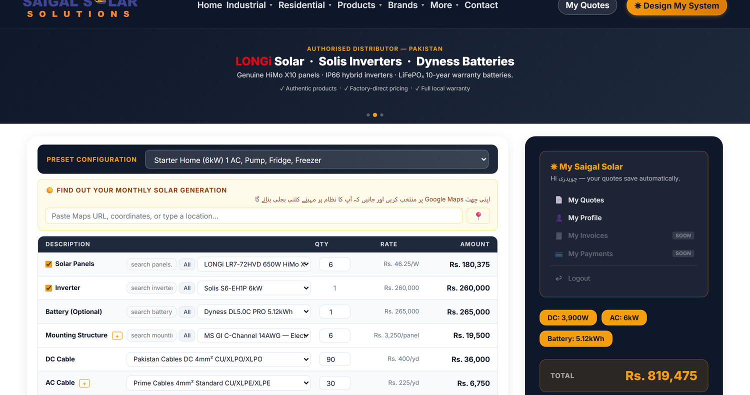The image size is (750, 395).
Task: Open the Preset Configuration dropdown
Action: [x=317, y=160]
